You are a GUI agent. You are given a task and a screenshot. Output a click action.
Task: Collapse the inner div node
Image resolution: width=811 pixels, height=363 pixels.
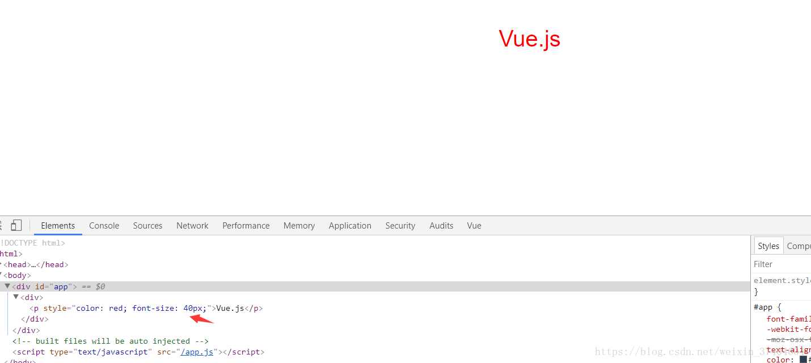point(16,297)
